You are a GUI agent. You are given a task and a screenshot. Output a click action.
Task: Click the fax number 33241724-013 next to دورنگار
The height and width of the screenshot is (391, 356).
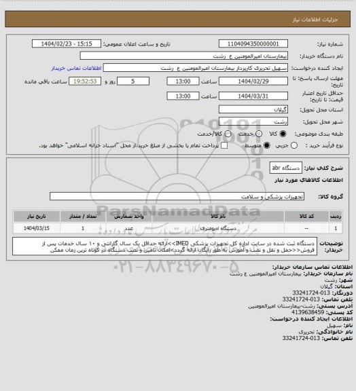tap(311, 293)
